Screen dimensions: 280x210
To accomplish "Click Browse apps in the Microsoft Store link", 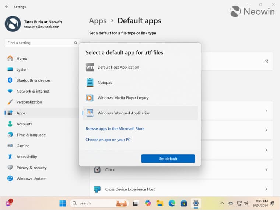I will point(115,128).
